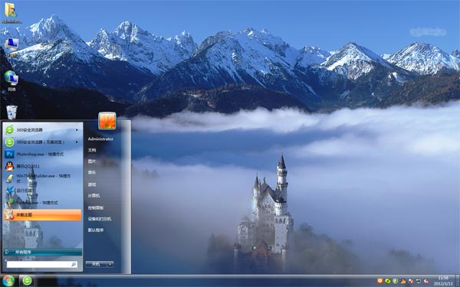Open Documents (文档) in Start menu

(x=92, y=150)
